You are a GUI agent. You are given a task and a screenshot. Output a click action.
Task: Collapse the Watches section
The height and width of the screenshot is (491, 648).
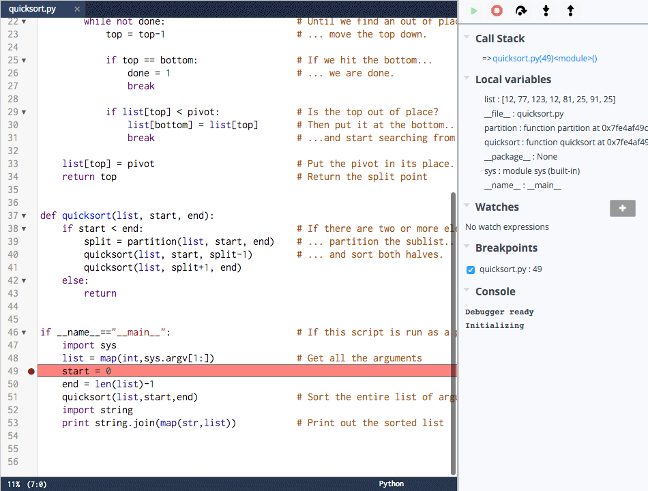pos(467,205)
